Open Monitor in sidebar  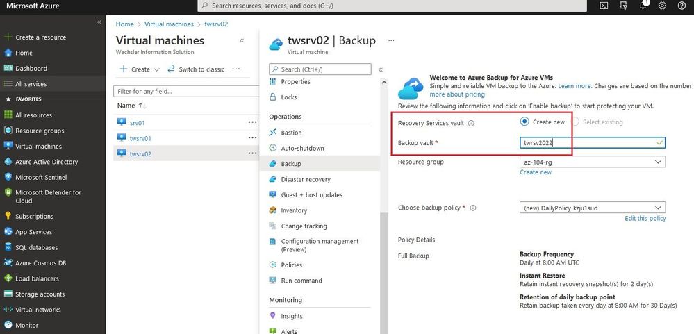click(x=26, y=326)
